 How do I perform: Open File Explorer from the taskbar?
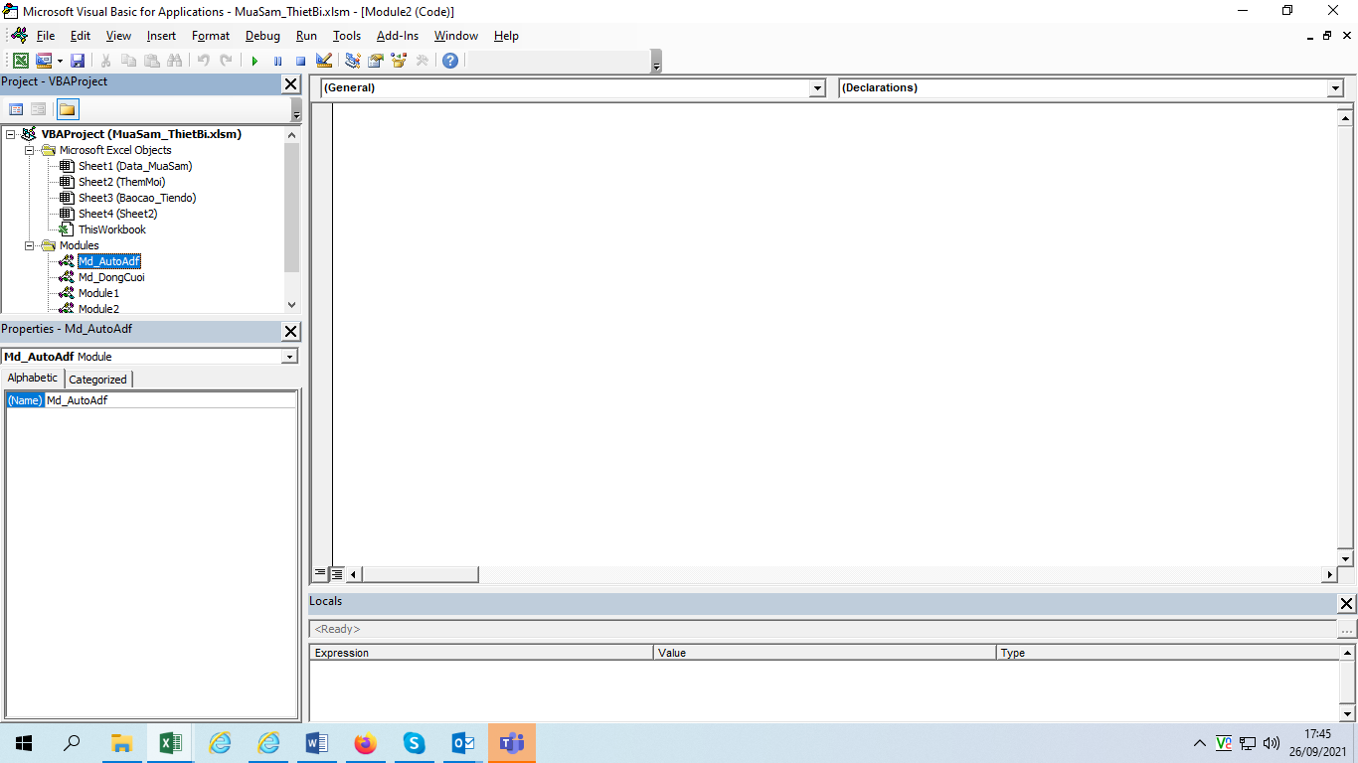(x=121, y=743)
